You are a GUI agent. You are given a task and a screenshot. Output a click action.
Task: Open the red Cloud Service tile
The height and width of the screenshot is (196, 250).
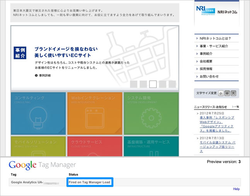(x=95, y=146)
